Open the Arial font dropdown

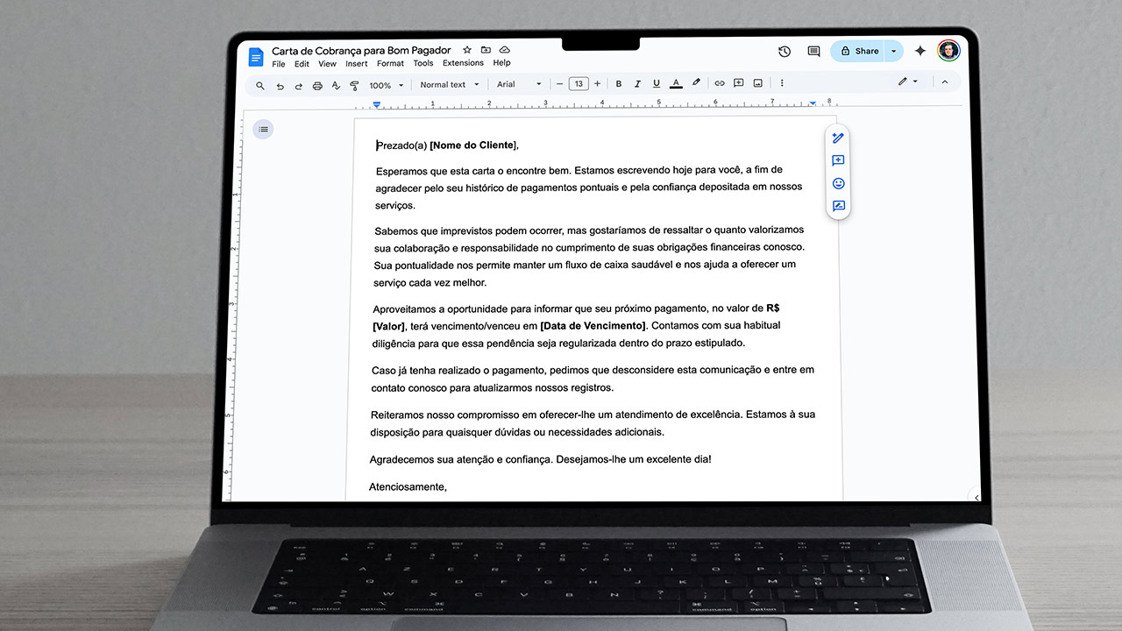519,85
